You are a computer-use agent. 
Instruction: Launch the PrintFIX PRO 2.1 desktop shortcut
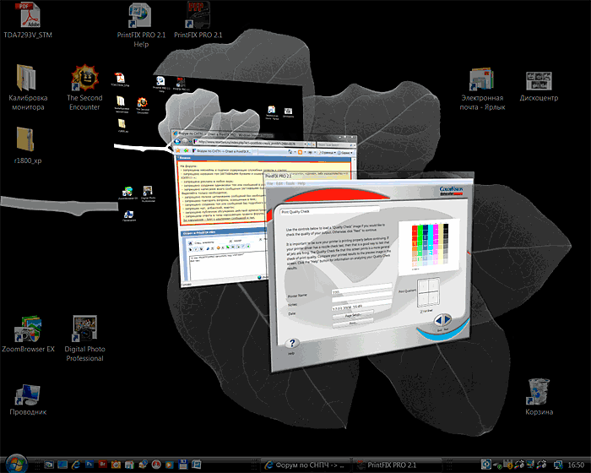pyautogui.click(x=198, y=21)
